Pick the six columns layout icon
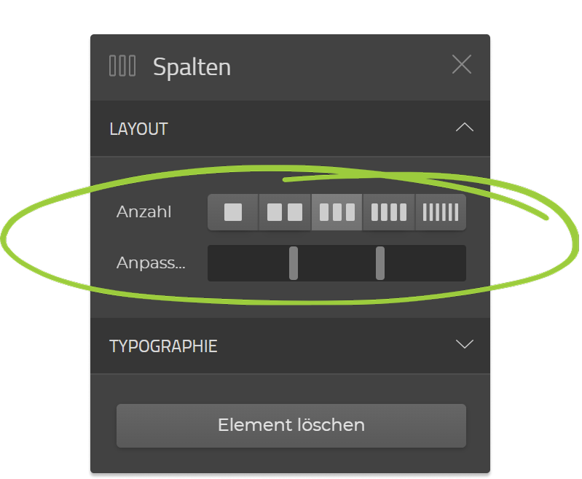Screen dimensions: 582x479 click(441, 212)
